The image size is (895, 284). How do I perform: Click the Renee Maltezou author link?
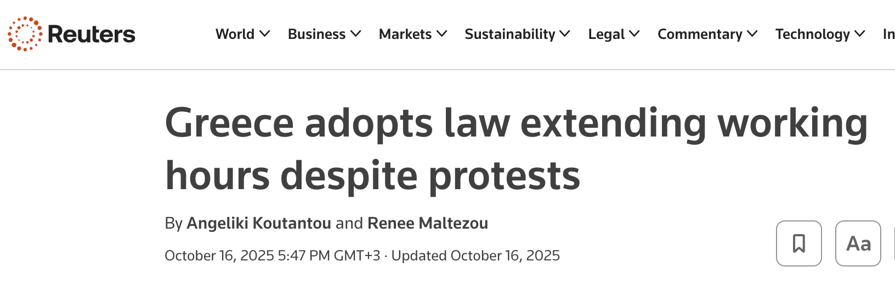click(428, 223)
